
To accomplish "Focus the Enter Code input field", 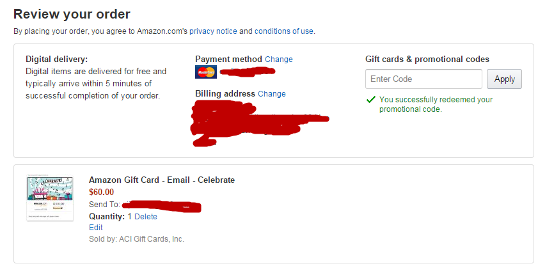I will 423,79.
